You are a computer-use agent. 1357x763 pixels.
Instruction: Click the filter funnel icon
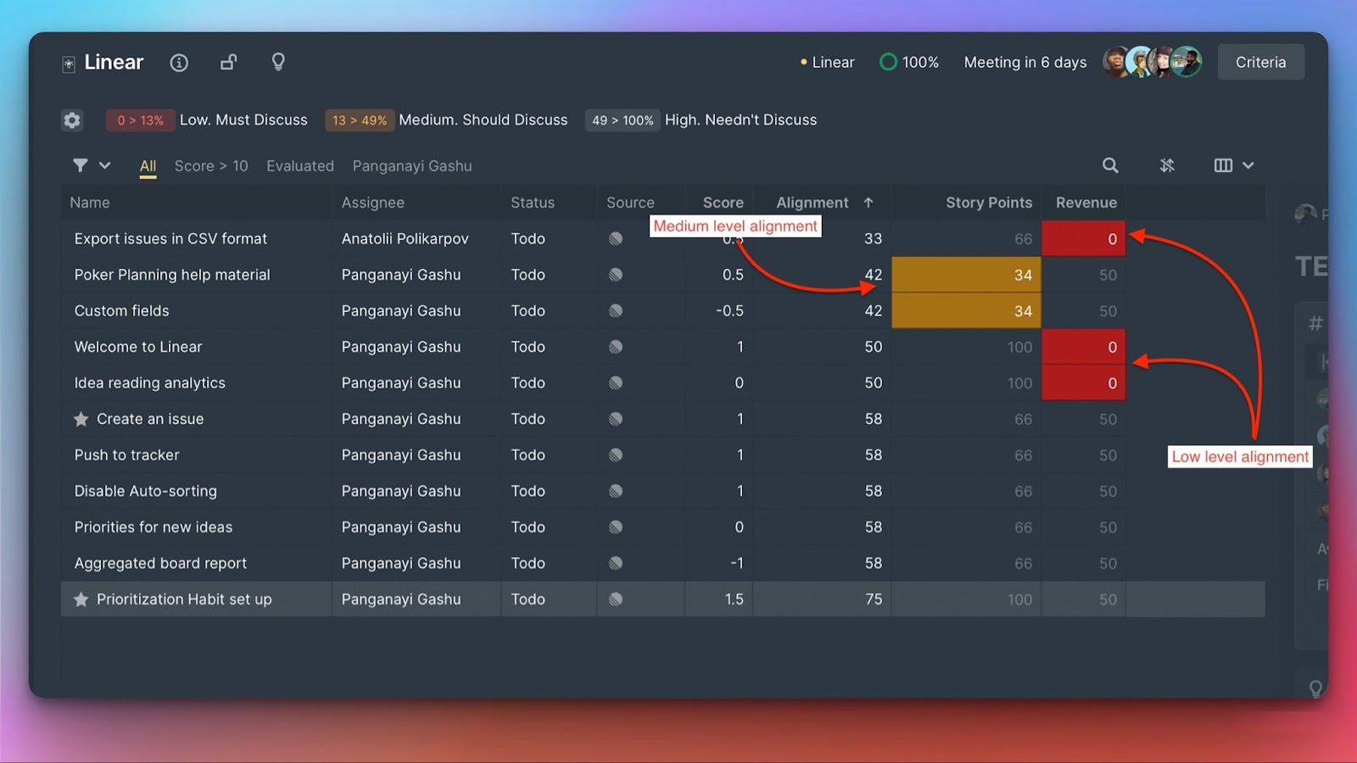(x=81, y=165)
